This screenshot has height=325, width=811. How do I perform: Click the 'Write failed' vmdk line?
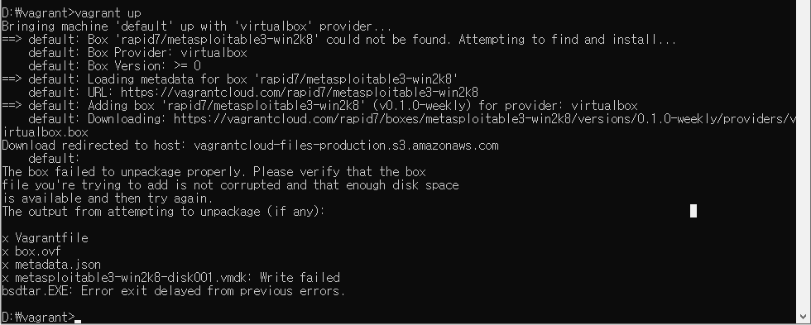pos(170,278)
